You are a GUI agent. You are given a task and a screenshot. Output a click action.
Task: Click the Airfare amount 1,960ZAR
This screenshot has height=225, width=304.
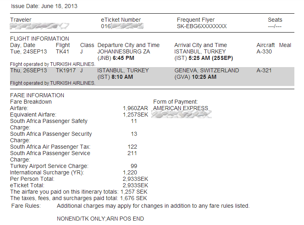[135, 108]
